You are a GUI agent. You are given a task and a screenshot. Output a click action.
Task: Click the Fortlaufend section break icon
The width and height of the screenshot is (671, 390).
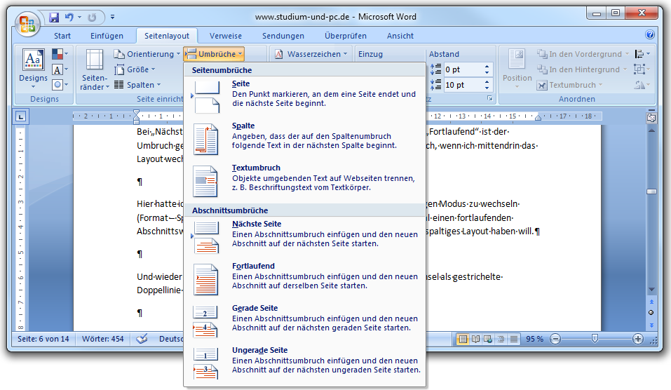[x=206, y=280]
